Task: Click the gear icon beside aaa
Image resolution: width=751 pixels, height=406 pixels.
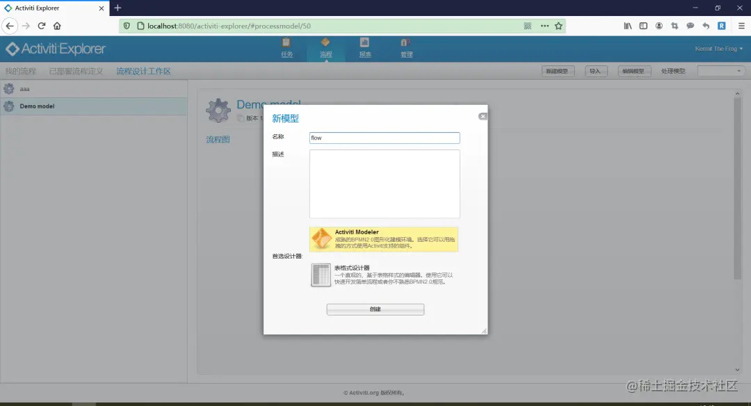Action: 8,88
